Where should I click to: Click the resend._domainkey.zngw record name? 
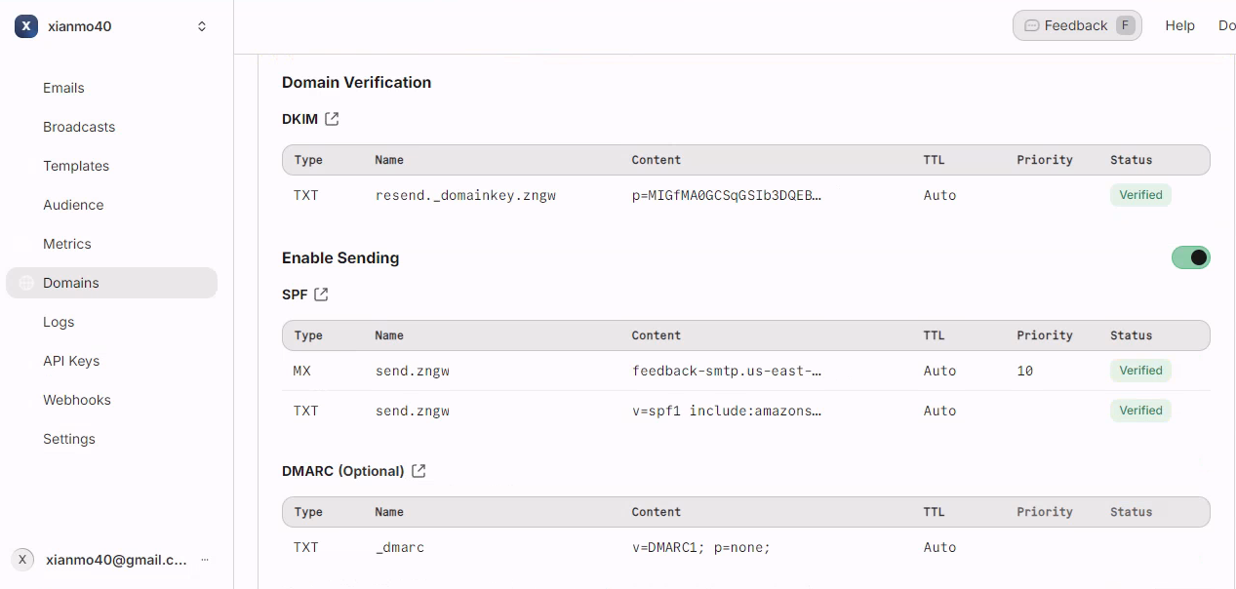[x=465, y=195]
